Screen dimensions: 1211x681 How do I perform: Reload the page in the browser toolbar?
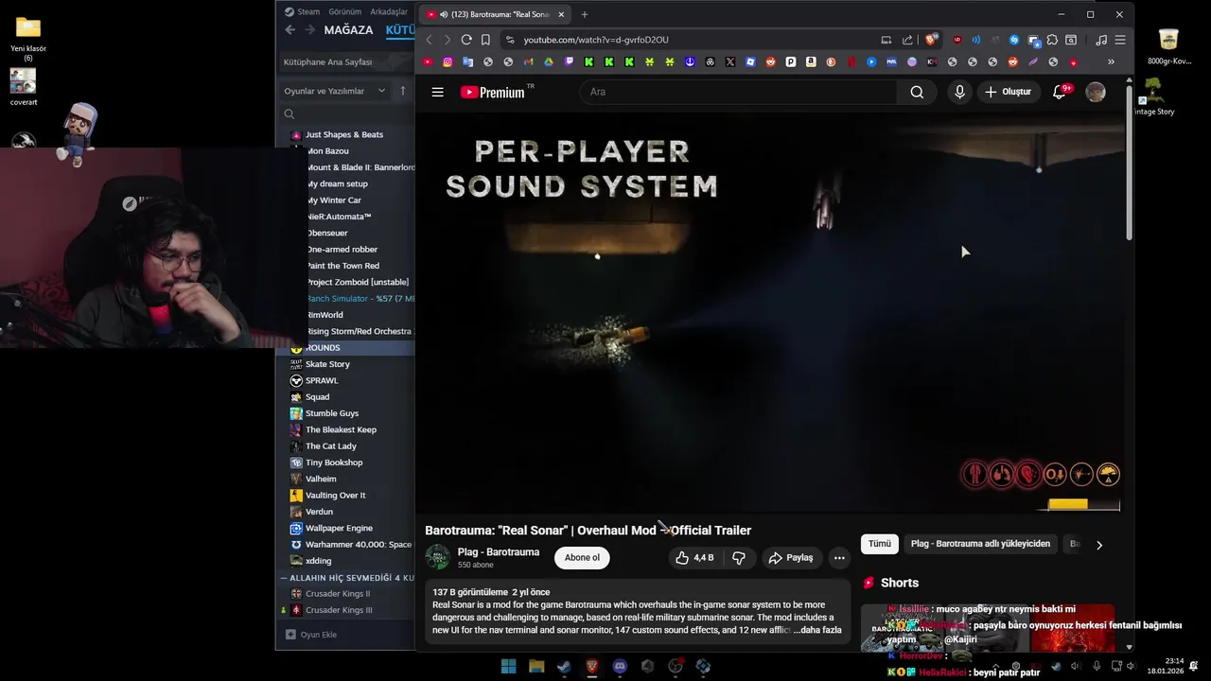[x=466, y=40]
